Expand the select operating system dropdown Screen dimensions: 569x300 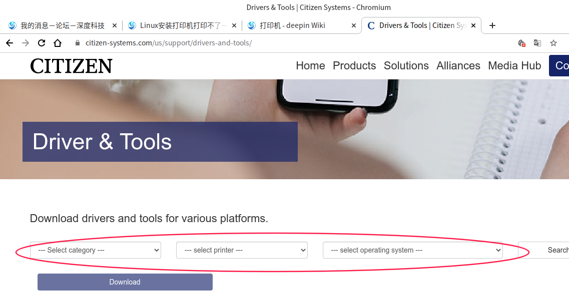(x=412, y=250)
